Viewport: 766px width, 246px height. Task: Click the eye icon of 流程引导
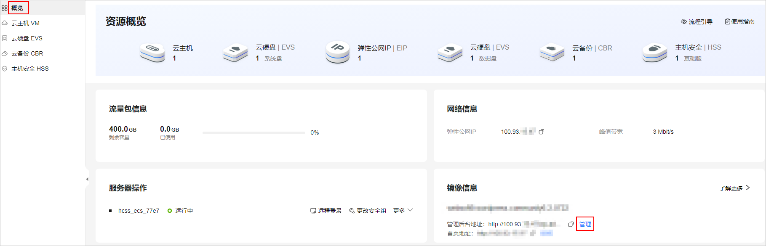coord(684,21)
